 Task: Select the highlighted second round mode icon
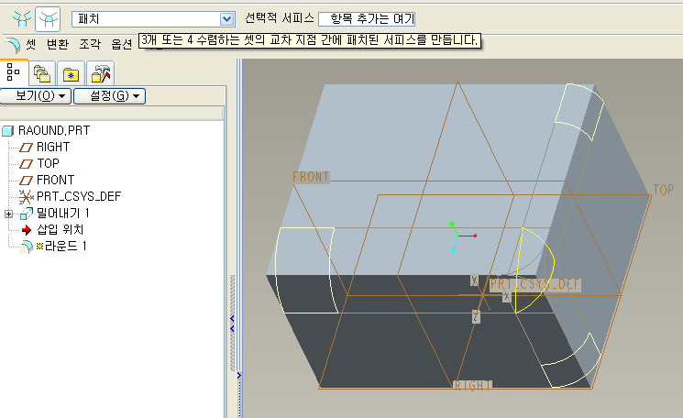click(47, 18)
